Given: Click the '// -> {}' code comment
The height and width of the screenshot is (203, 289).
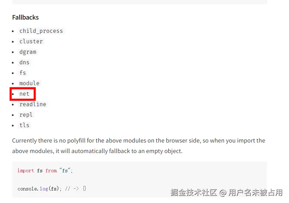Looking at the screenshot, I should [x=75, y=189].
